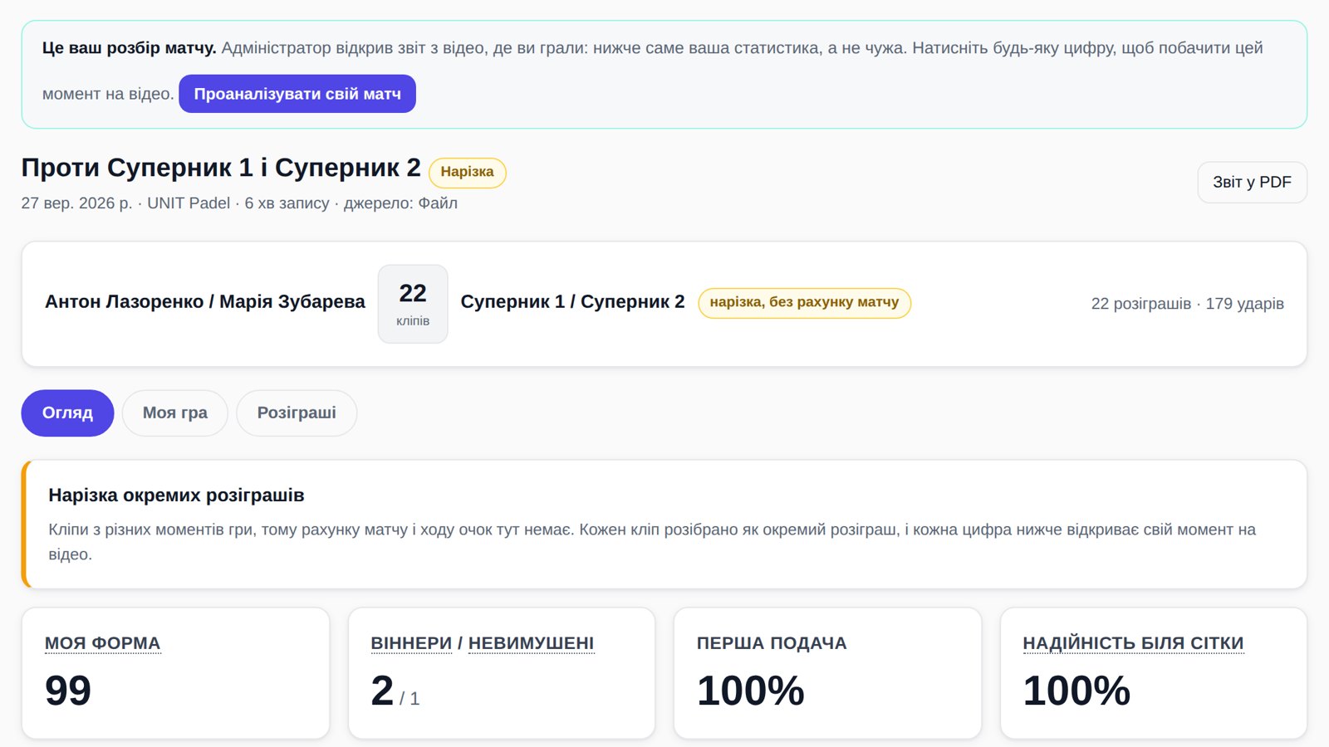Click the ПЕРША ПОДАЧА card heading

click(x=772, y=643)
